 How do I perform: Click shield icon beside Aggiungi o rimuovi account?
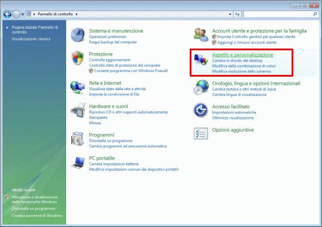[214, 42]
